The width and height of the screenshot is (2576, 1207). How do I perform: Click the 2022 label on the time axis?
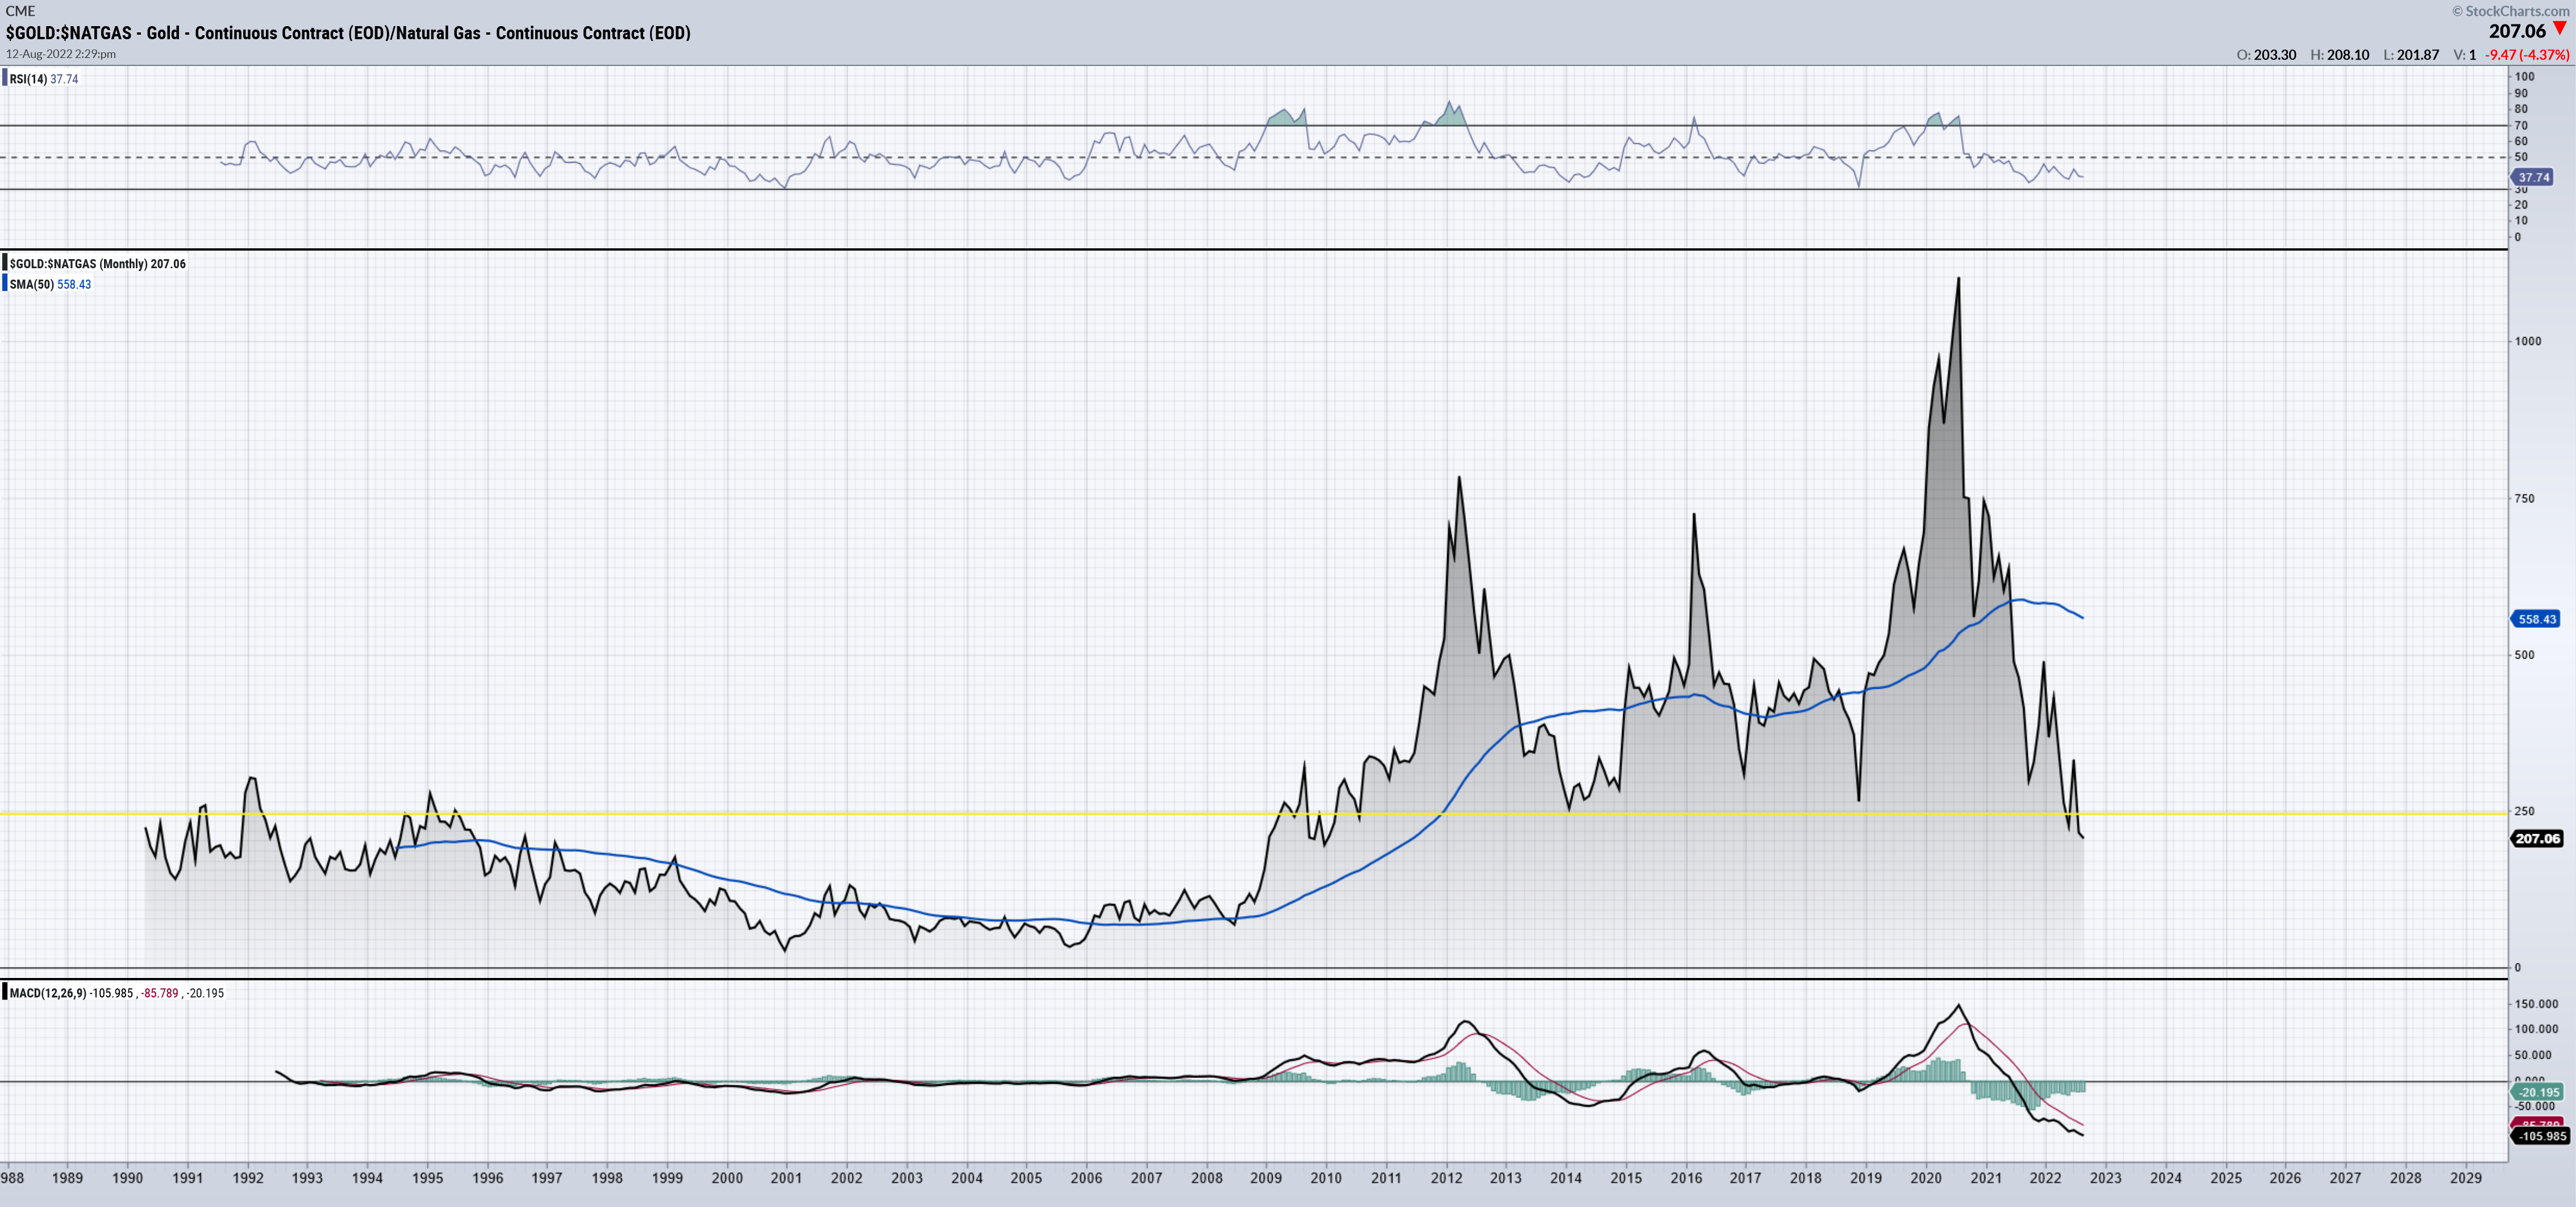point(2045,1178)
